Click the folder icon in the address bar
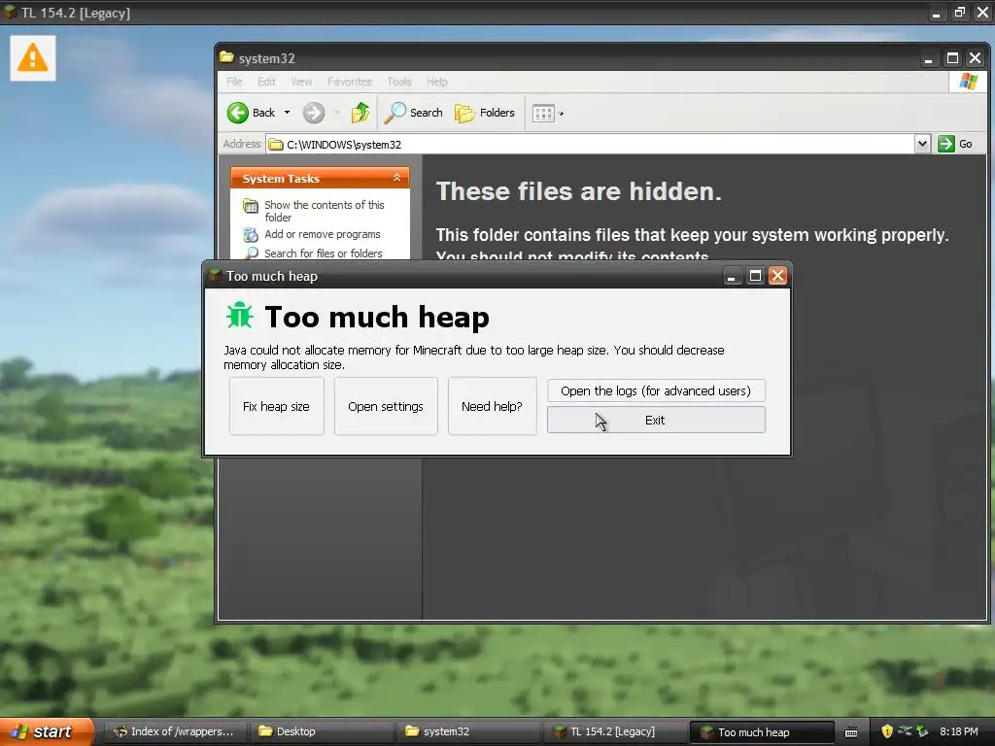 coord(275,145)
